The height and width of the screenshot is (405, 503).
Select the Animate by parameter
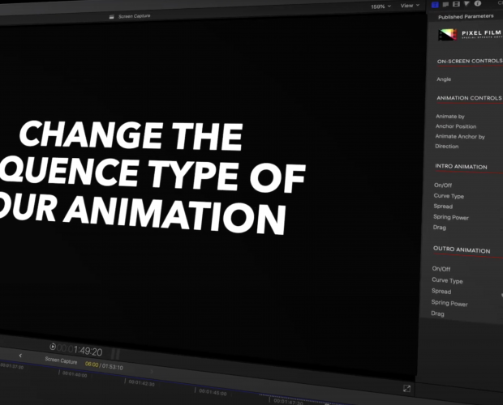click(450, 117)
